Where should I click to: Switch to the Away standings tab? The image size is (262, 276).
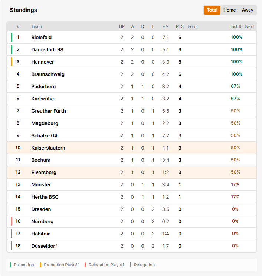pyautogui.click(x=248, y=10)
